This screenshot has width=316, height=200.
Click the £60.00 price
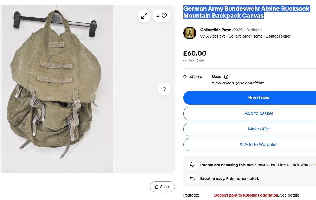195,54
